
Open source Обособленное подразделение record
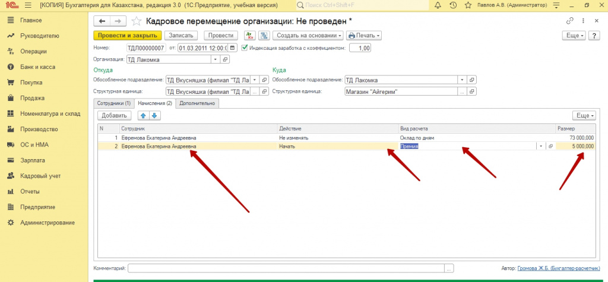point(264,80)
